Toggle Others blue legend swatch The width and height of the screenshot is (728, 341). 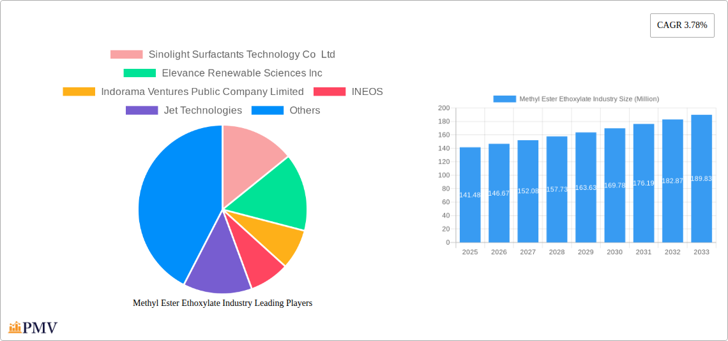[x=268, y=110]
